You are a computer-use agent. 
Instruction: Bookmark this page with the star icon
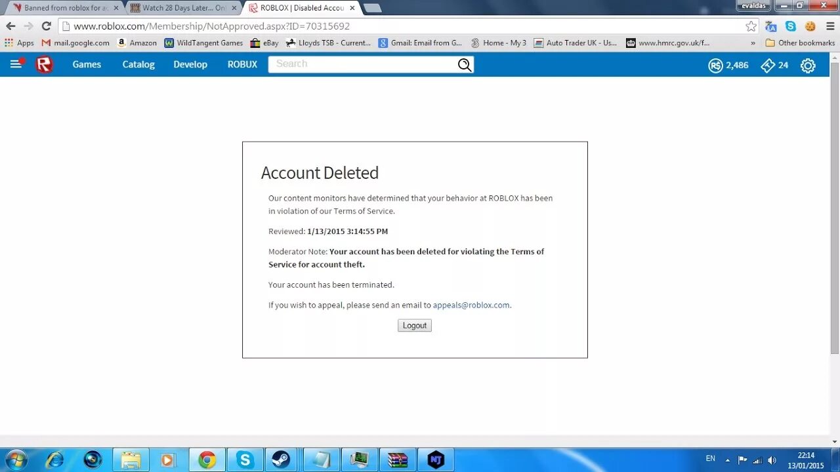[x=751, y=26]
